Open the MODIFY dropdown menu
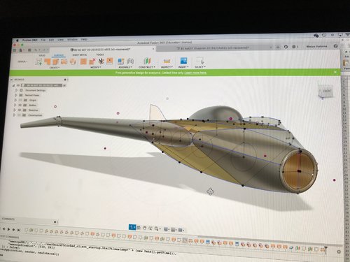Screen dimensions: 350x262 tap(96, 67)
